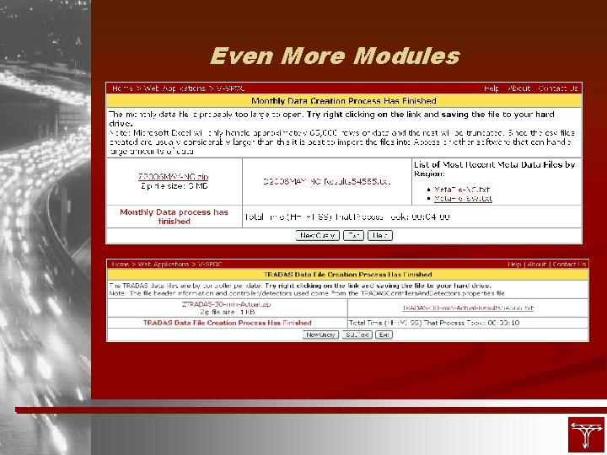Open Contact Us in upper panel header

558,88
